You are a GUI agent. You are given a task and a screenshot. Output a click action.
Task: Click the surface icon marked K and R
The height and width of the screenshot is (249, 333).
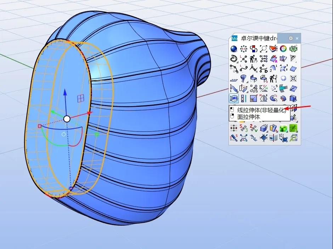[273, 59]
